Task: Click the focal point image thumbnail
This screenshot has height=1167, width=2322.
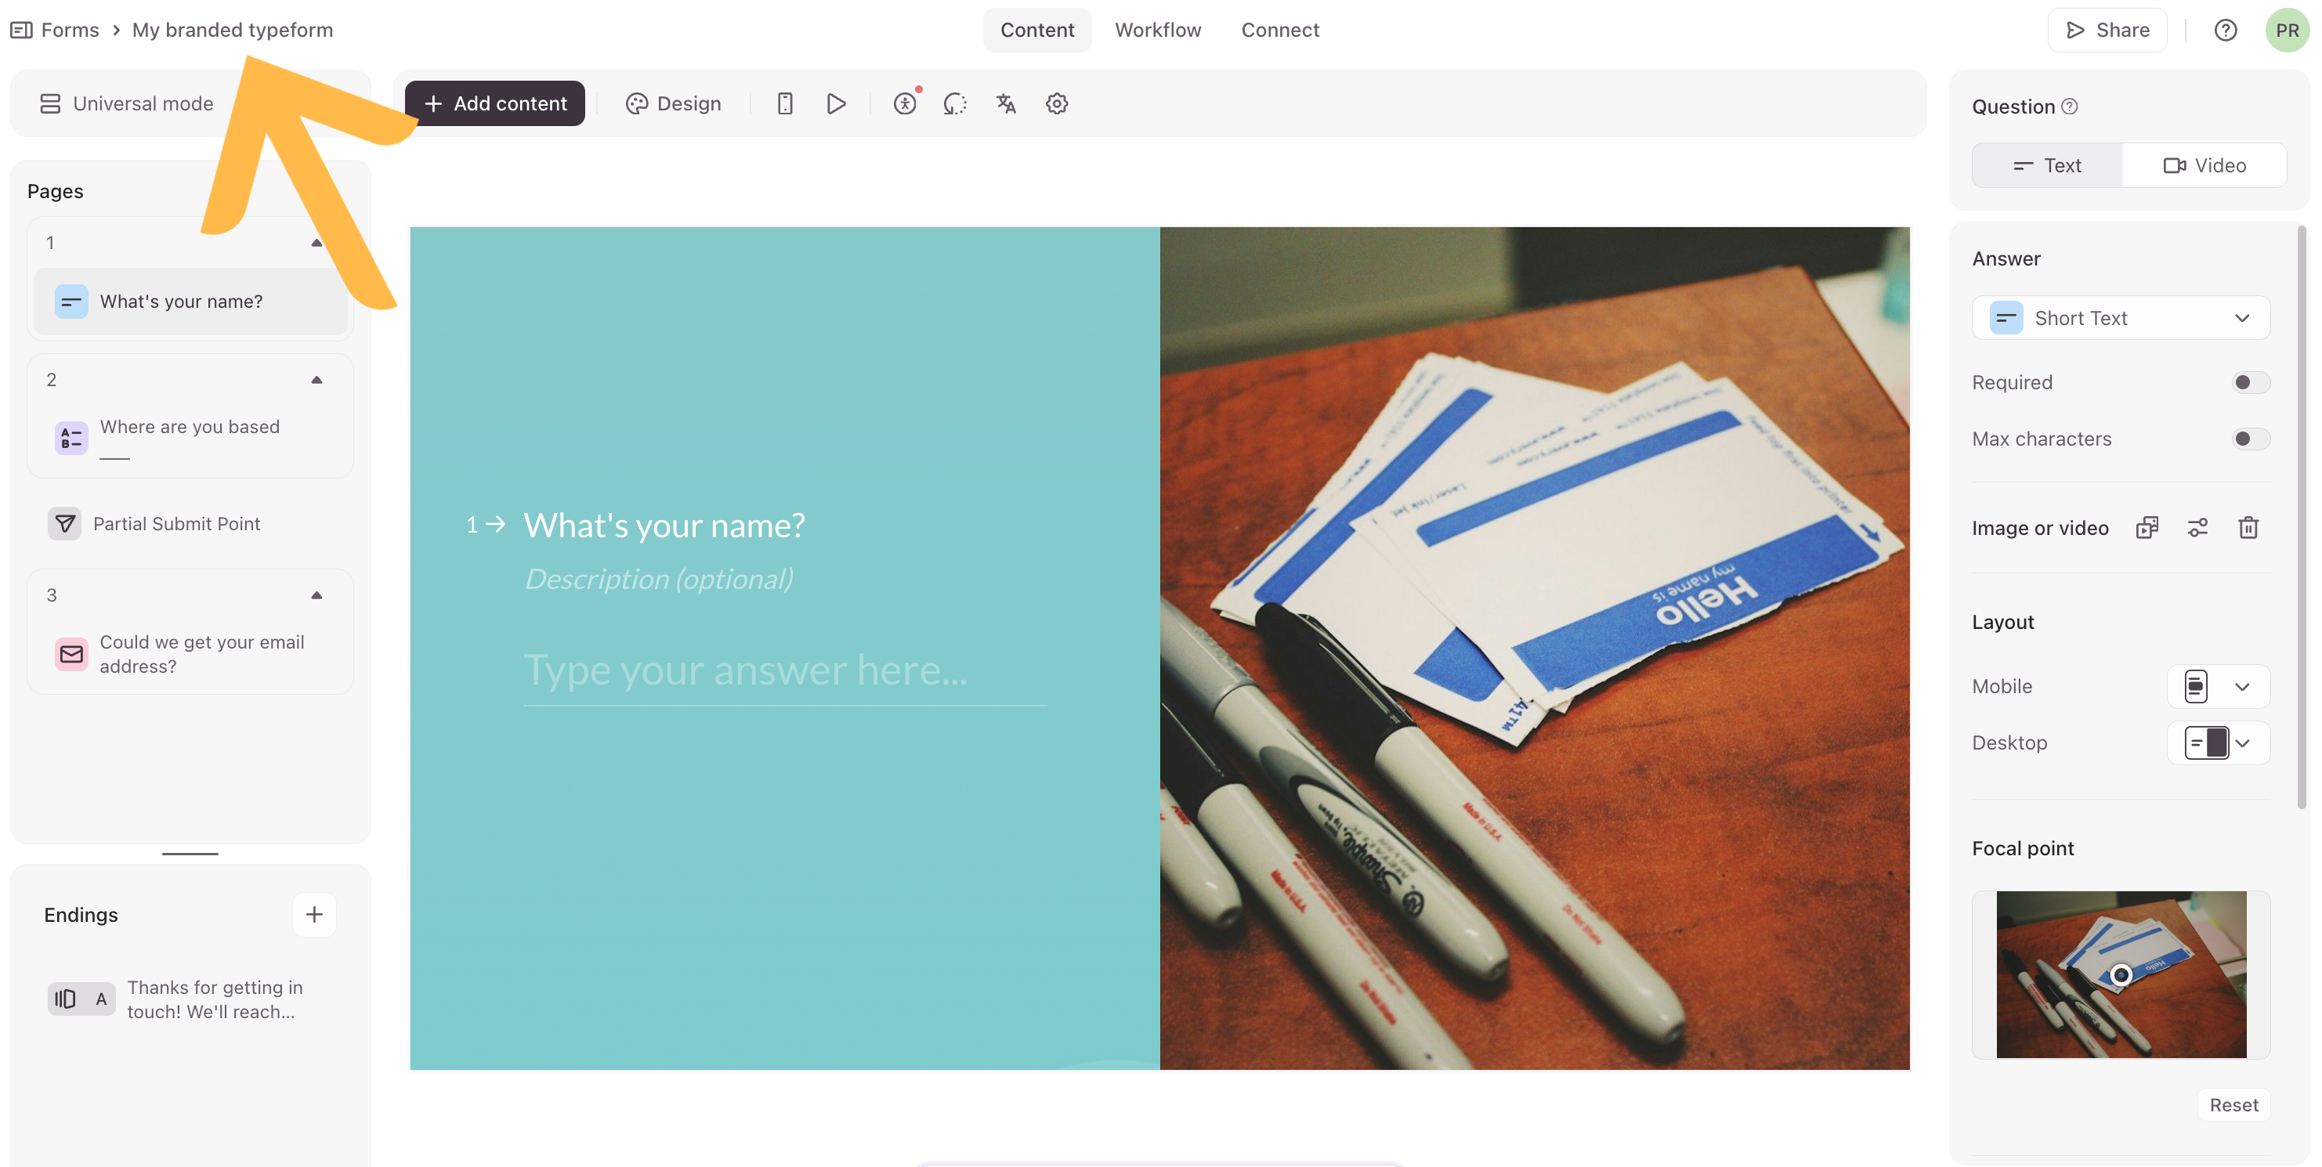Action: tap(2120, 974)
